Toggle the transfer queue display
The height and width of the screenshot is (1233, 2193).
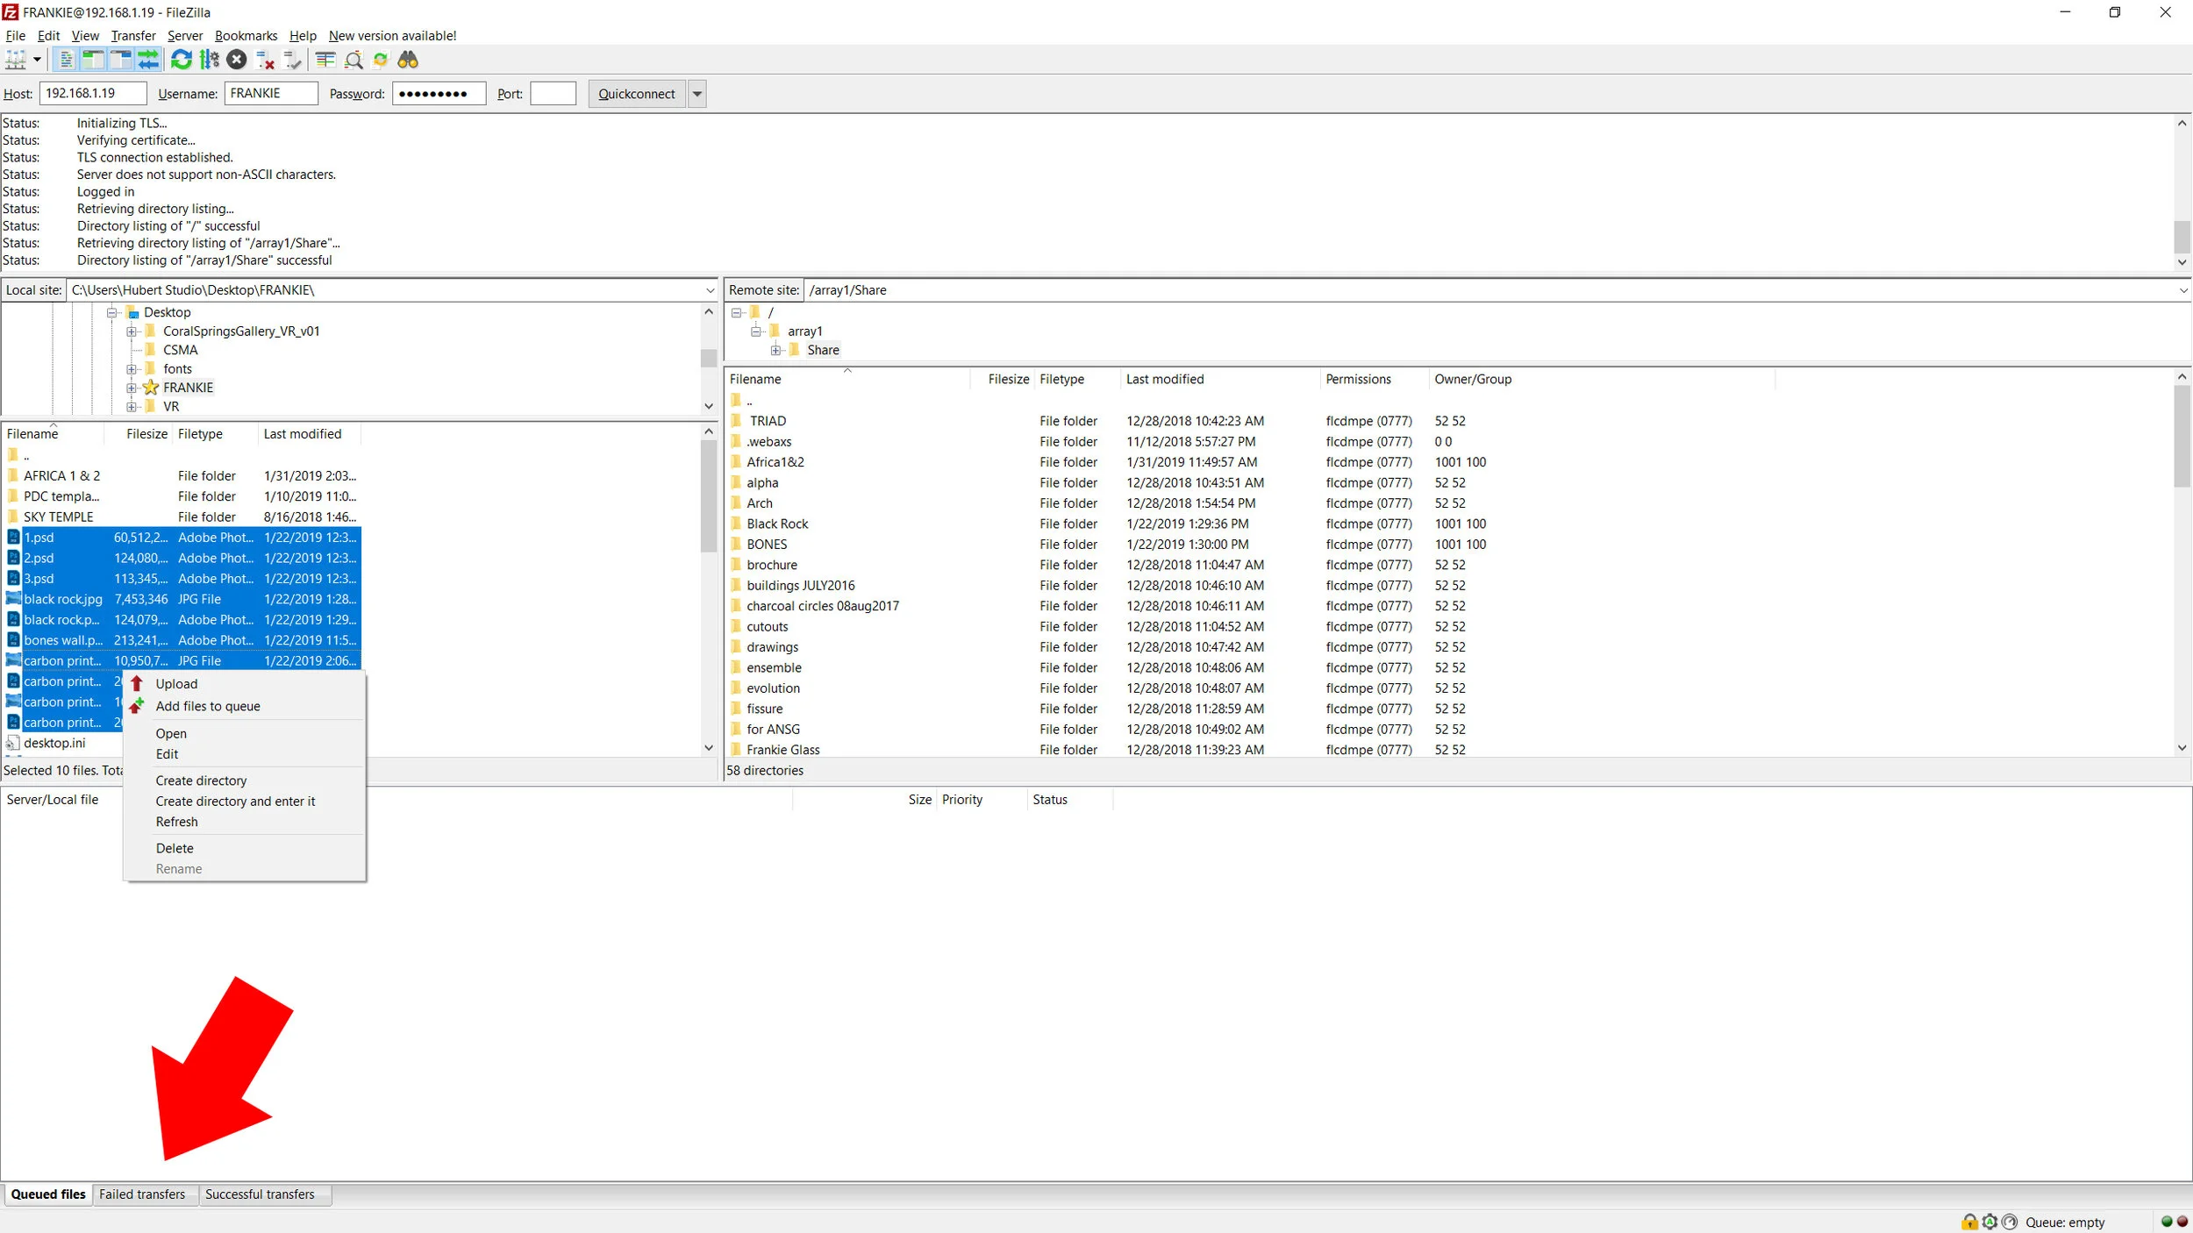tap(148, 60)
